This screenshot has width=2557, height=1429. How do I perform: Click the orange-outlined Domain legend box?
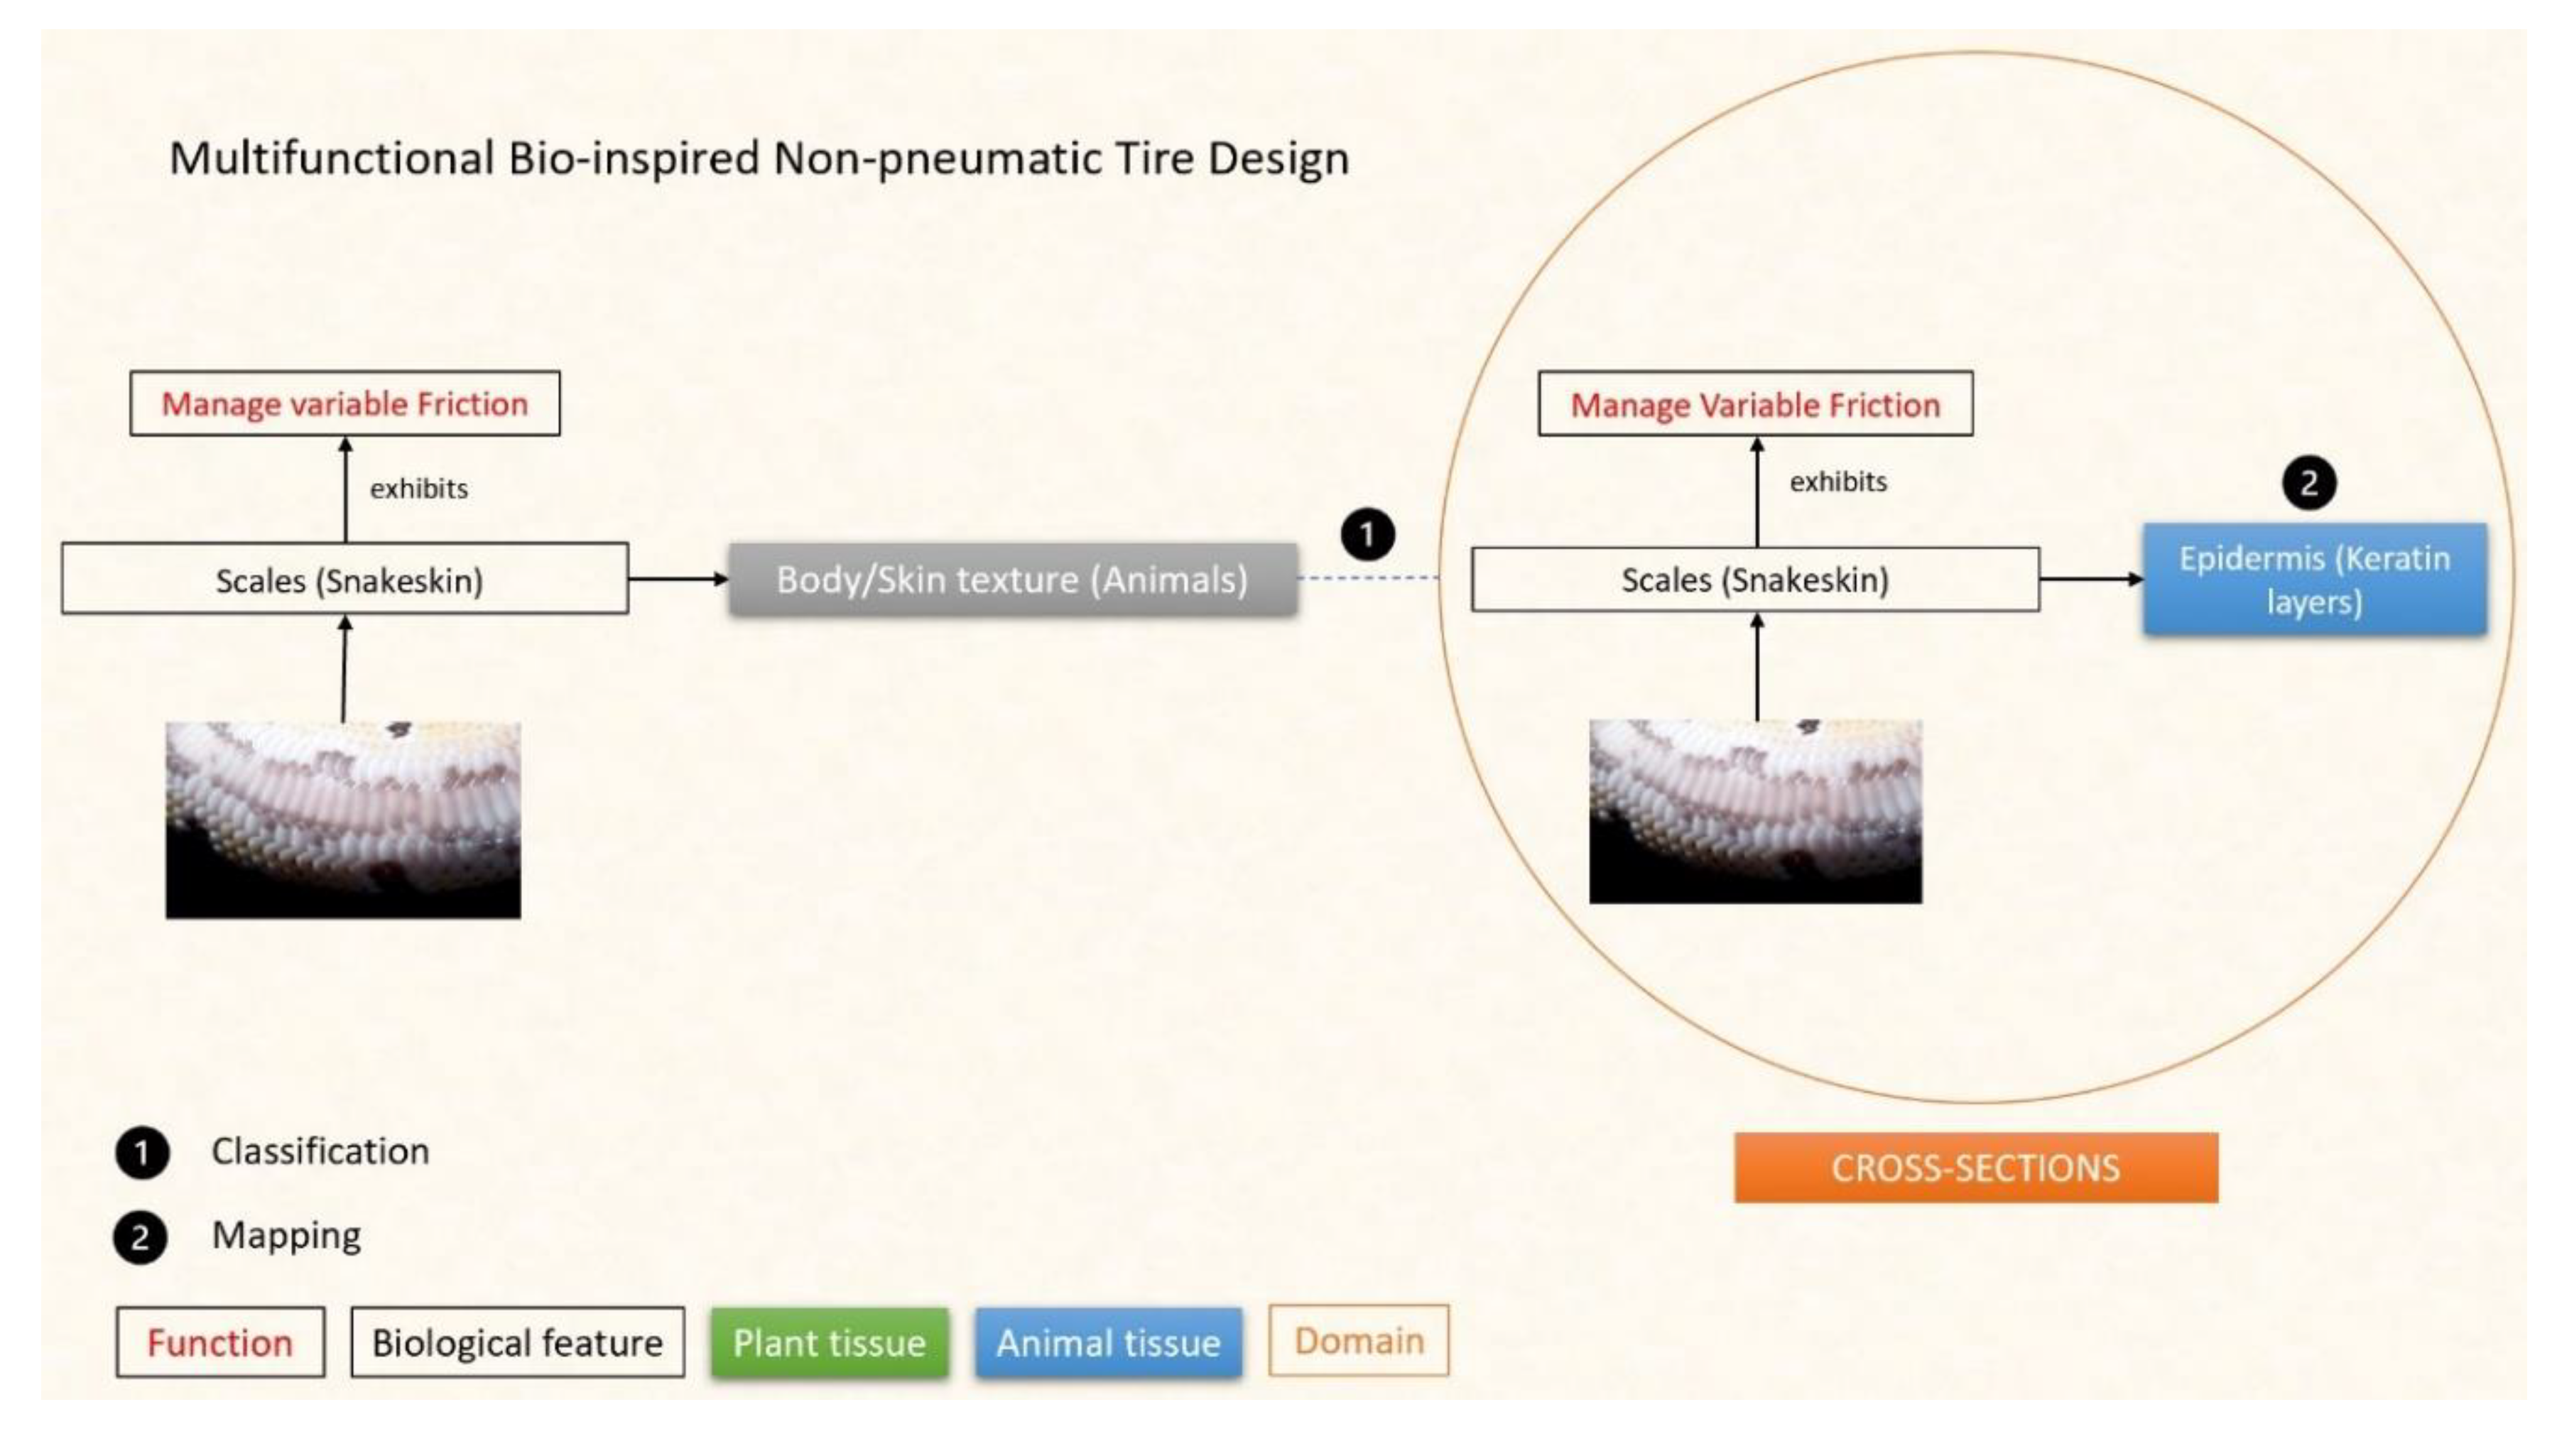[1358, 1341]
